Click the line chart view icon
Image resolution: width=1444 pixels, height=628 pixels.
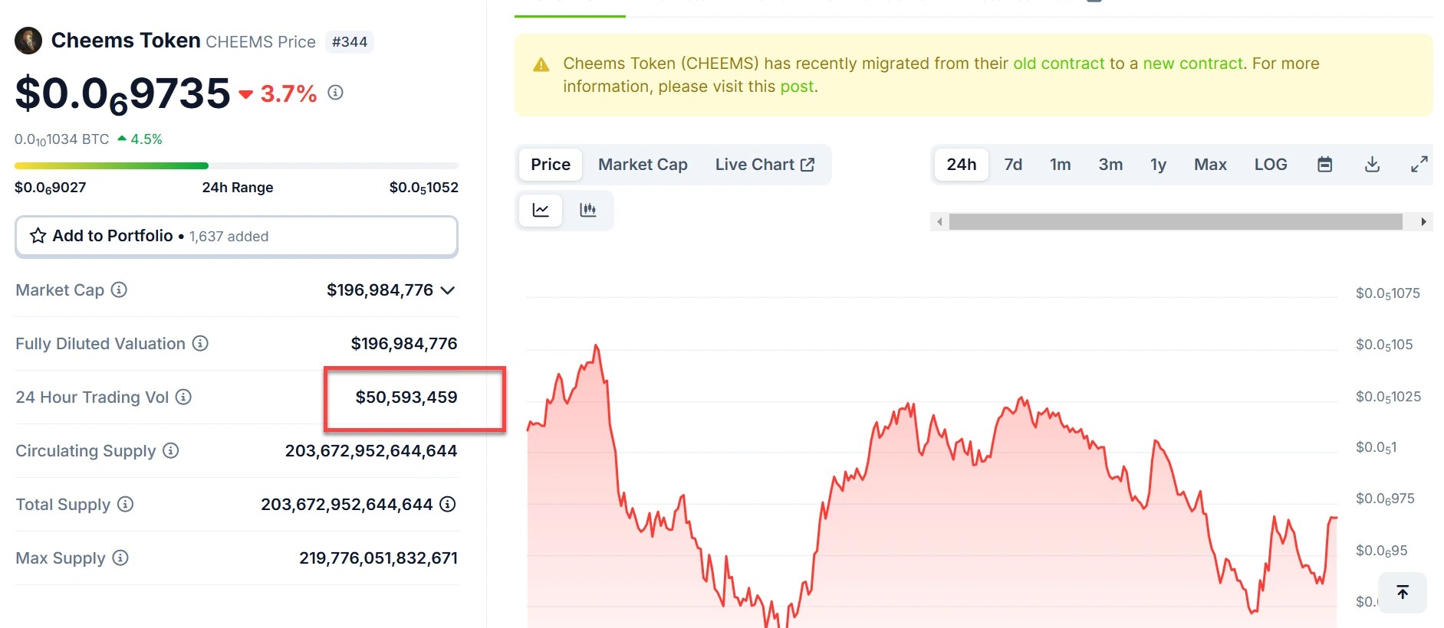tap(541, 210)
